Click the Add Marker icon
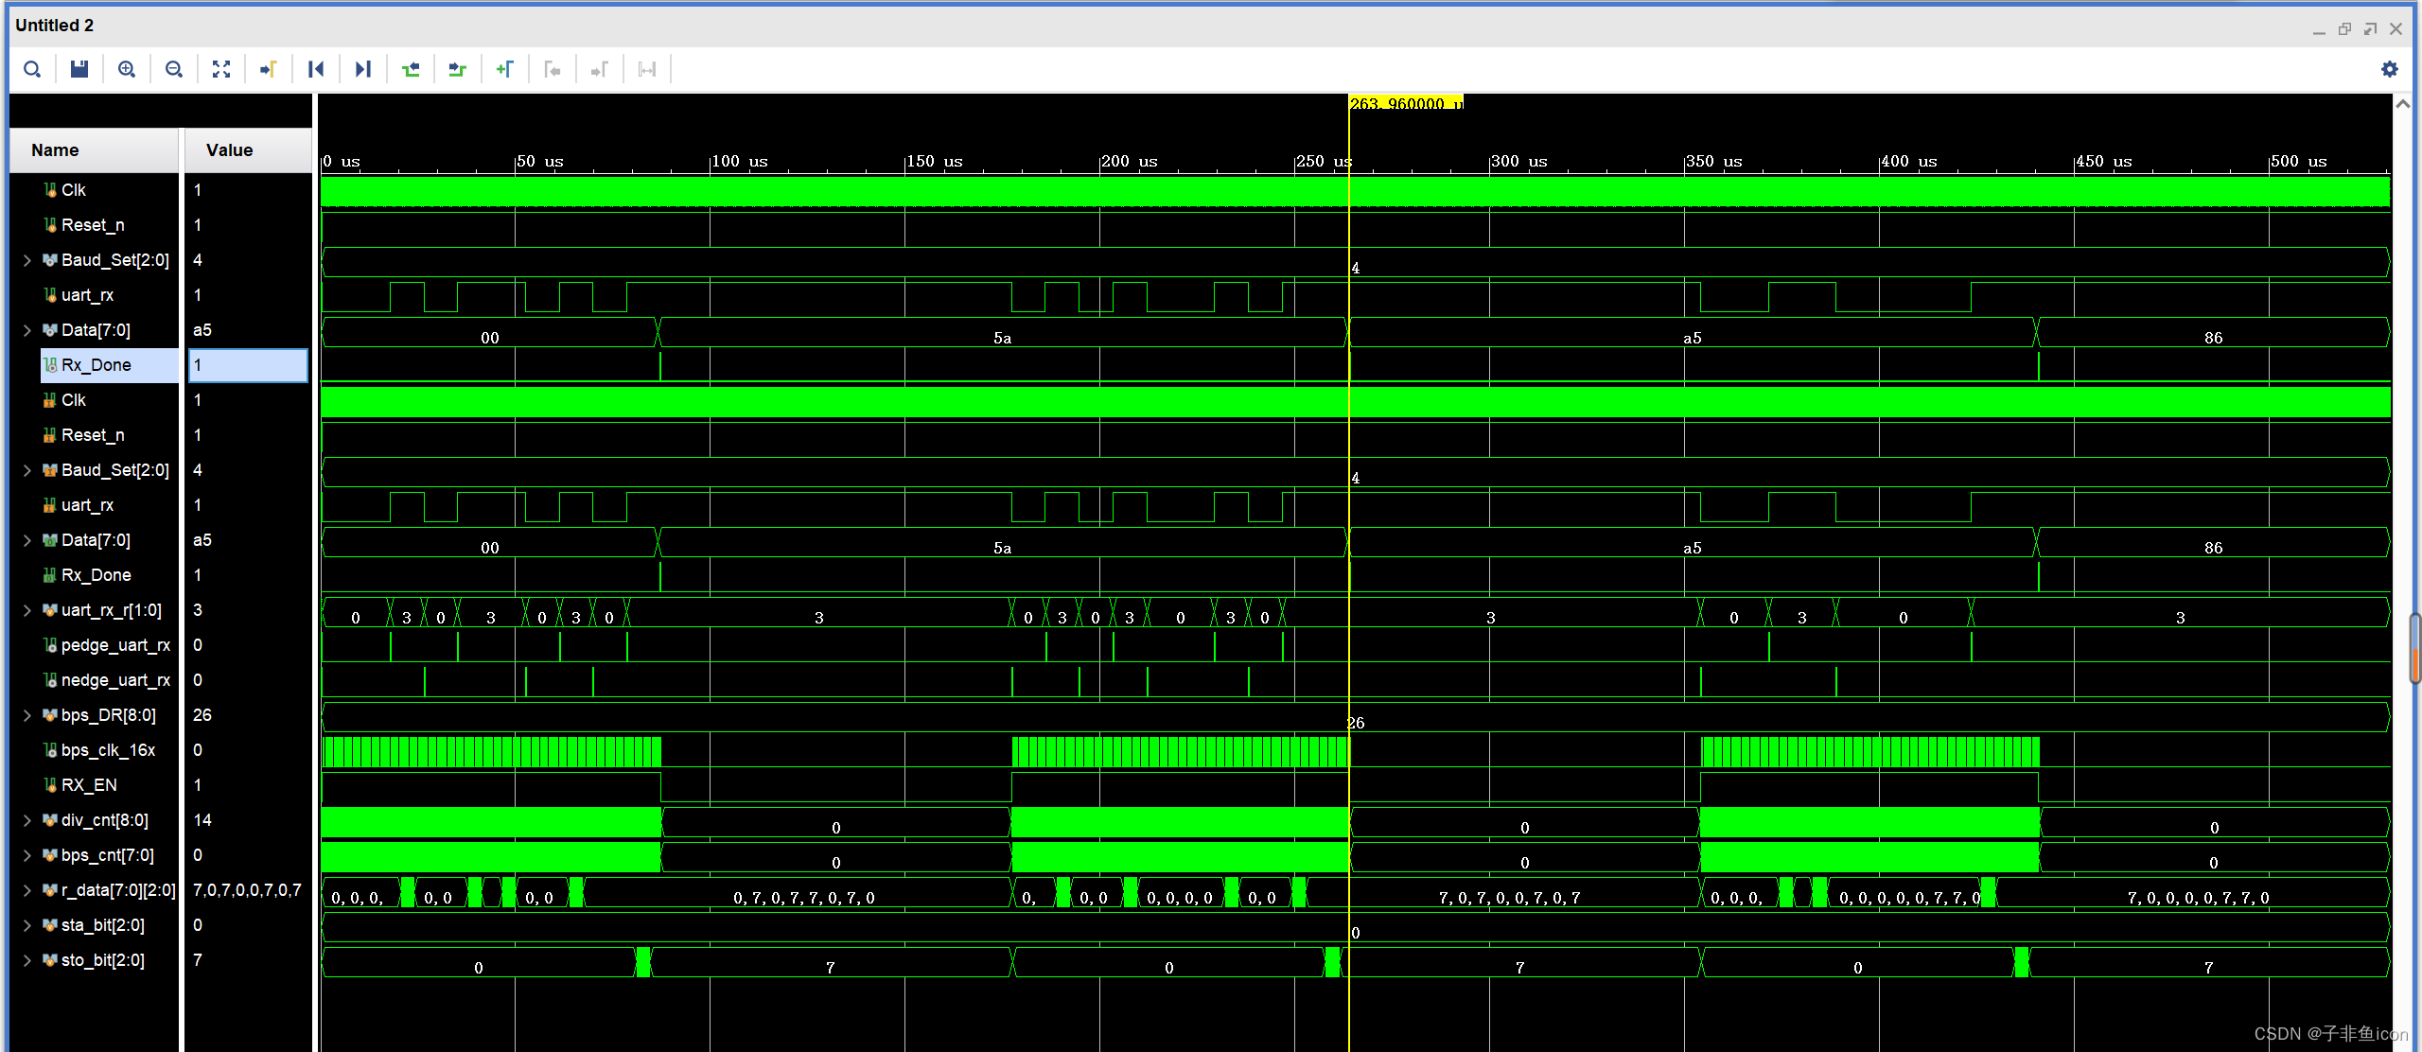This screenshot has width=2422, height=1052. click(505, 69)
